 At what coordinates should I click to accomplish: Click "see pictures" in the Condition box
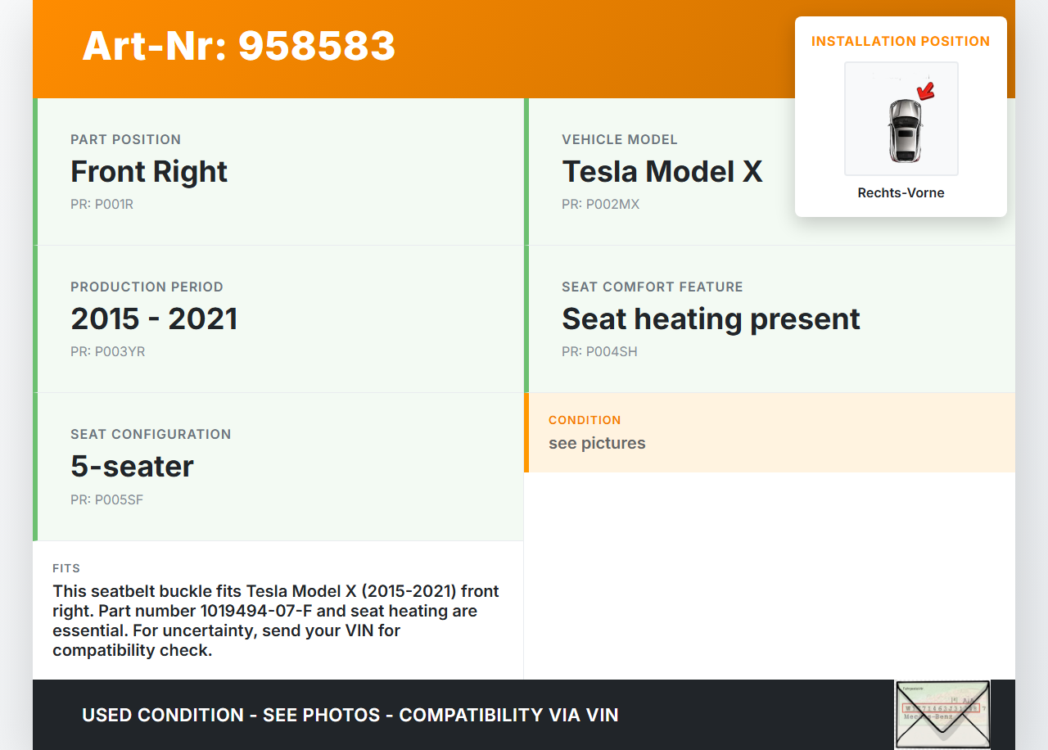pyautogui.click(x=597, y=444)
